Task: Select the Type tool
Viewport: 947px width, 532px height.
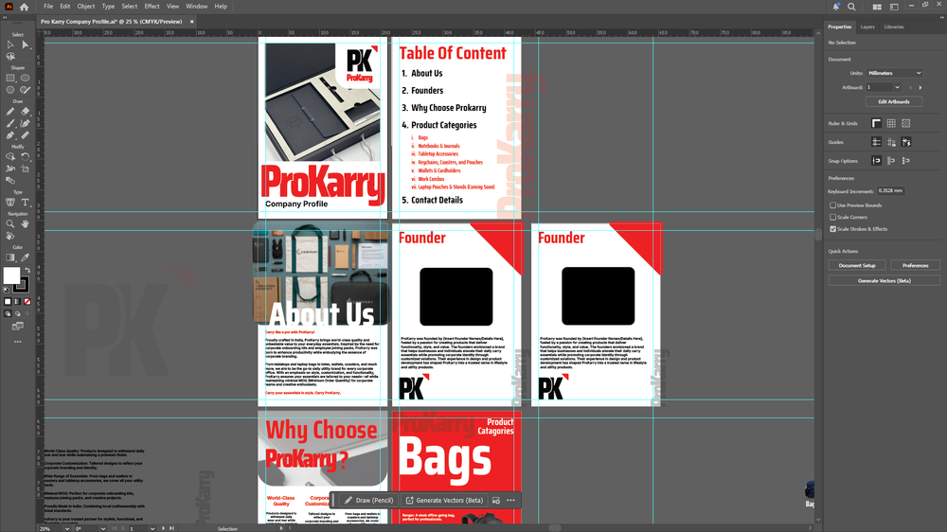Action: pos(26,203)
